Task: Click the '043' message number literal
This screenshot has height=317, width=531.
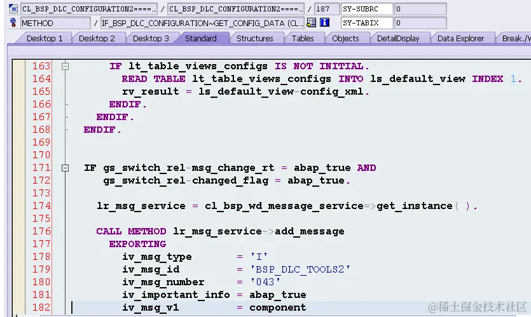Action: tap(265, 282)
